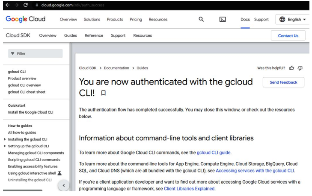The width and height of the screenshot is (312, 196).
Task: Click the sidebar horizontal scrollbar
Action: pos(23,190)
